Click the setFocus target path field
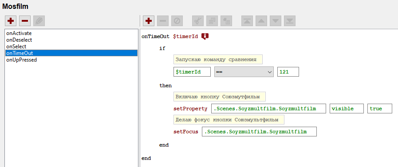Image resolution: width=398 pixels, height=167 pixels. 259,132
